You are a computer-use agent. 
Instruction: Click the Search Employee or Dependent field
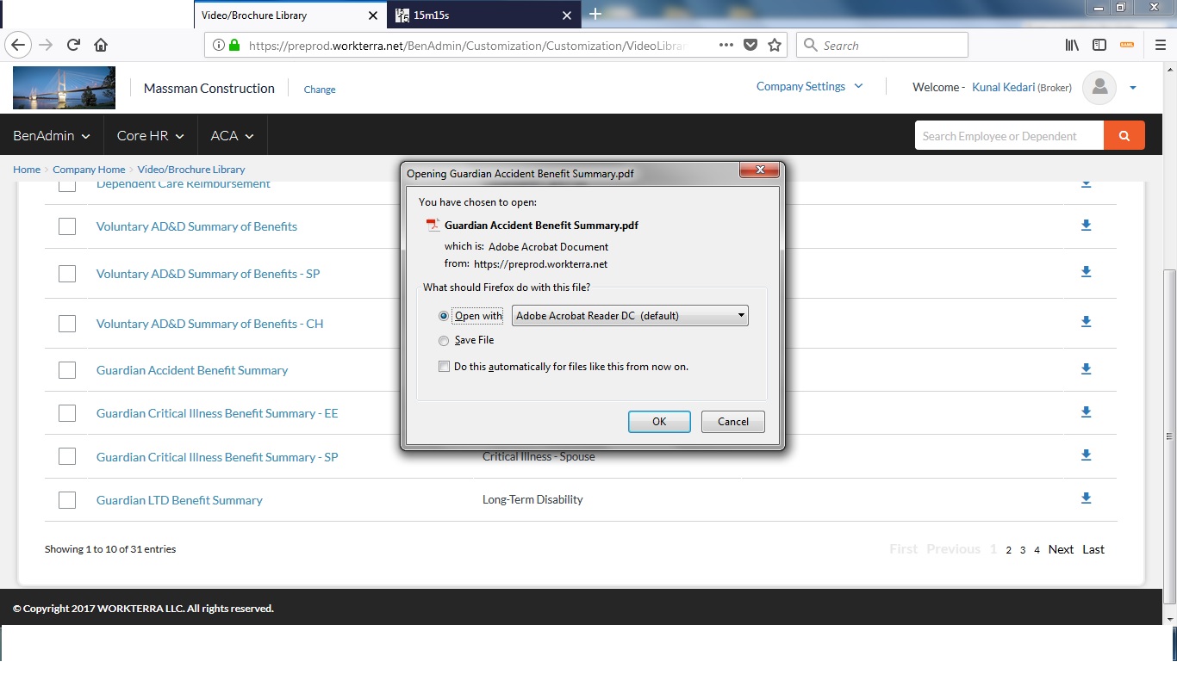tap(1008, 136)
